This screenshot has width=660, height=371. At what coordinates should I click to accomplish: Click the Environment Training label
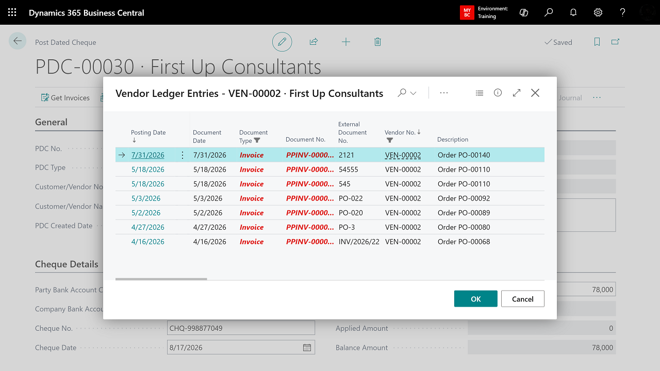[492, 12]
